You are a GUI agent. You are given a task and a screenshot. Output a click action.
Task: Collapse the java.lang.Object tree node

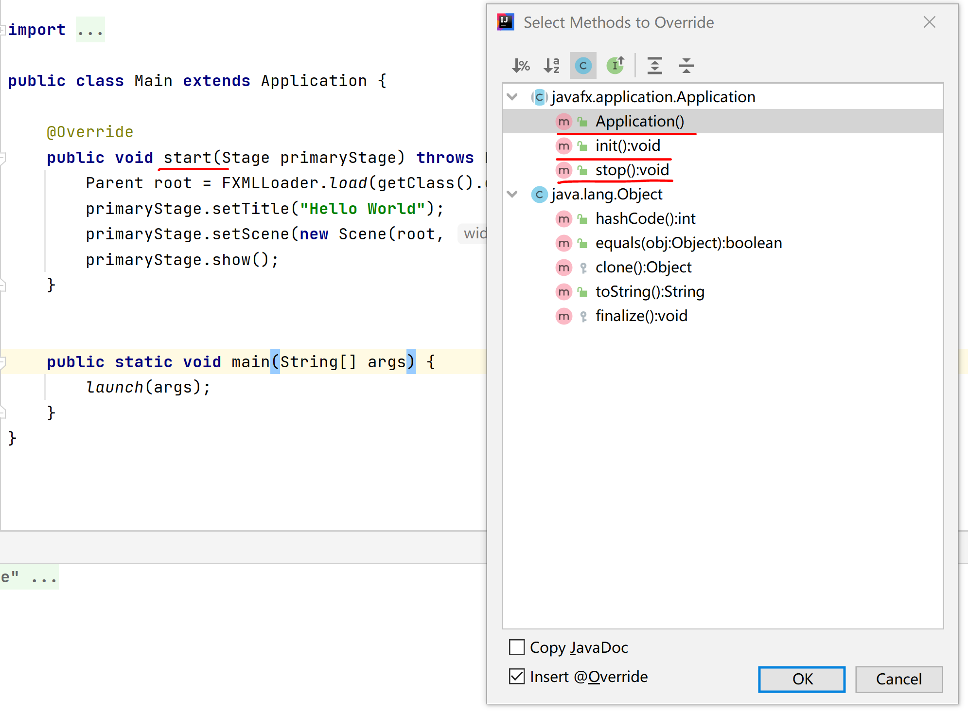click(x=512, y=194)
